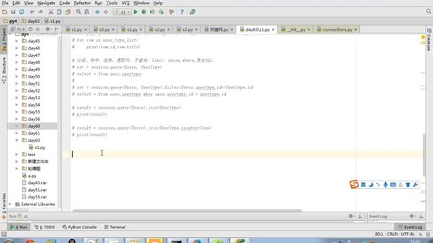The image size is (433, 243).
Task: Click the editor vertical scrollbar
Action: point(424,155)
